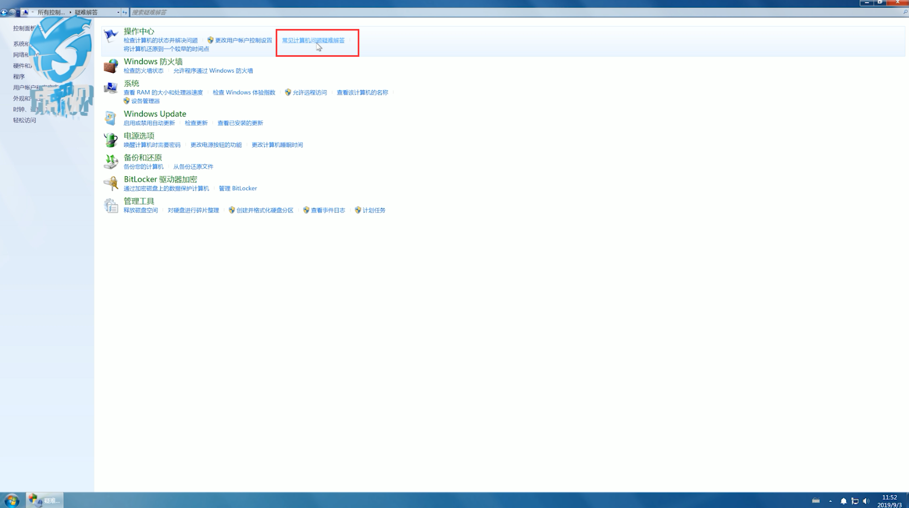Open the Windows 防火墙 heading link
Screen dimensions: 909x508
153,62
